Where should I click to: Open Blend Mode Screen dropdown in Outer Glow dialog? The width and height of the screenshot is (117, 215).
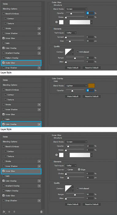click(x=76, y=9)
